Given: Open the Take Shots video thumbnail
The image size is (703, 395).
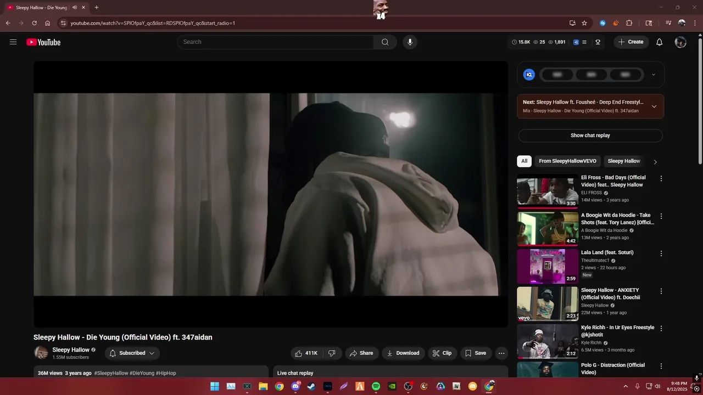Looking at the screenshot, I should pyautogui.click(x=548, y=229).
